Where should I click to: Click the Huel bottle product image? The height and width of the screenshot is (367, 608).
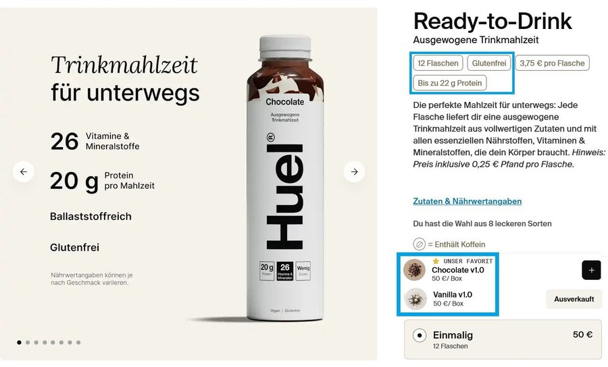click(x=285, y=178)
